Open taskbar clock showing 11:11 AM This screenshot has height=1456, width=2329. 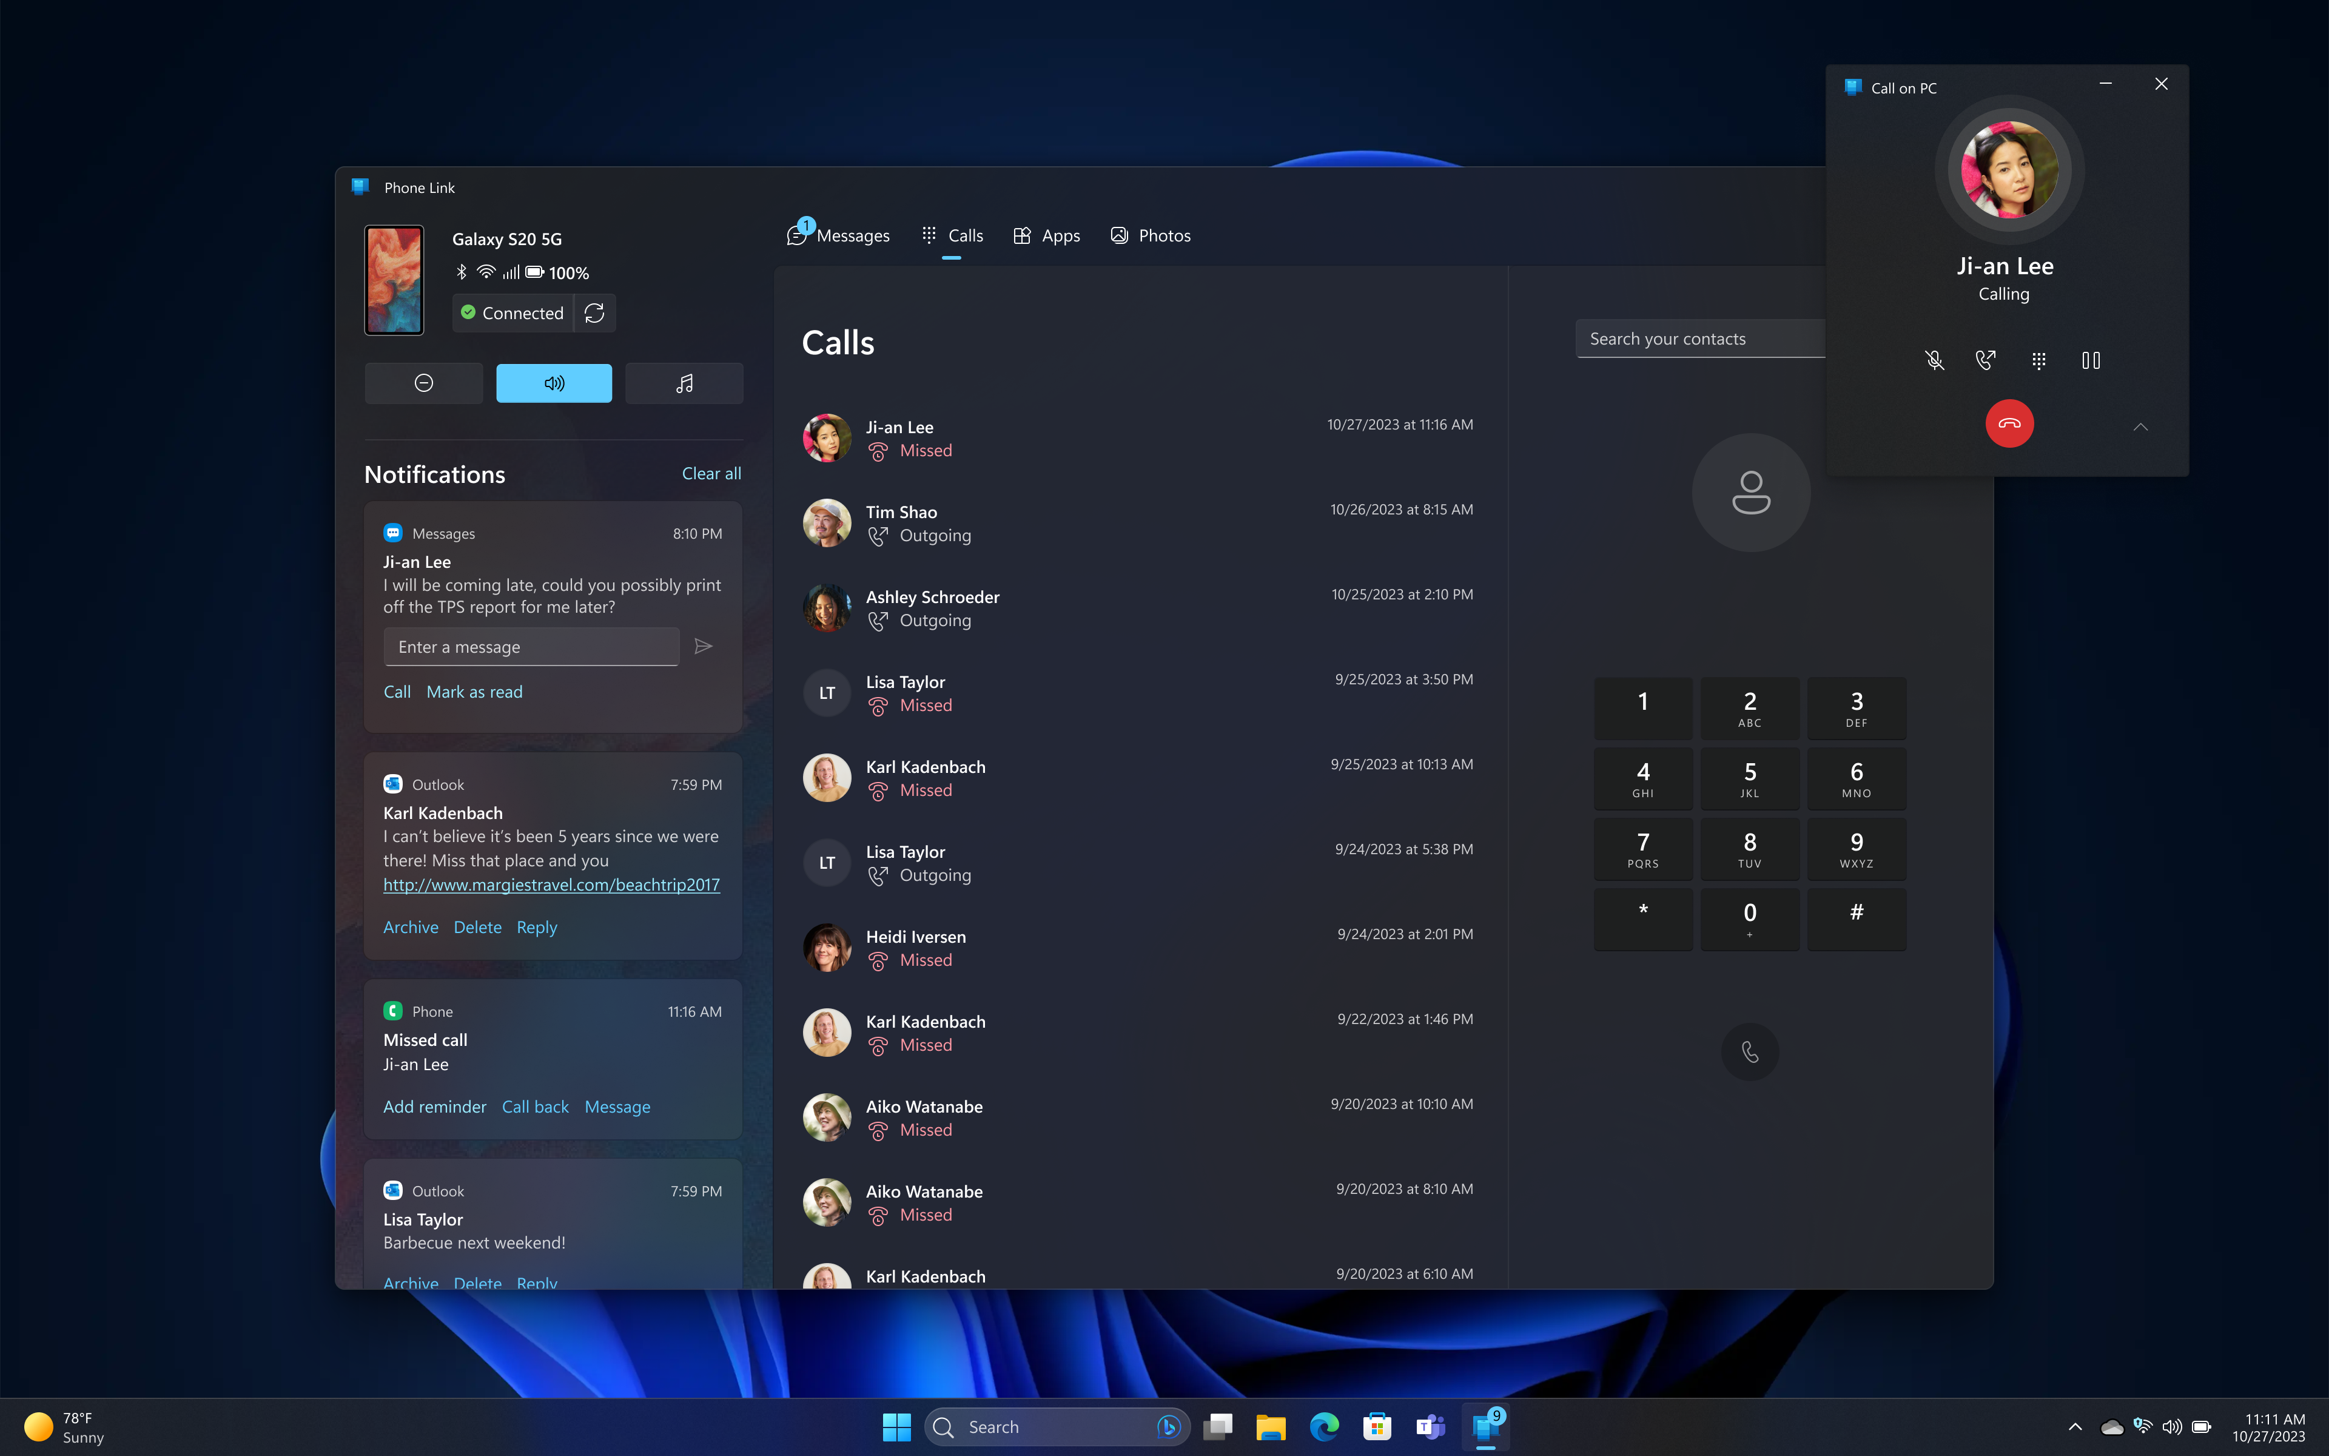pos(2268,1427)
